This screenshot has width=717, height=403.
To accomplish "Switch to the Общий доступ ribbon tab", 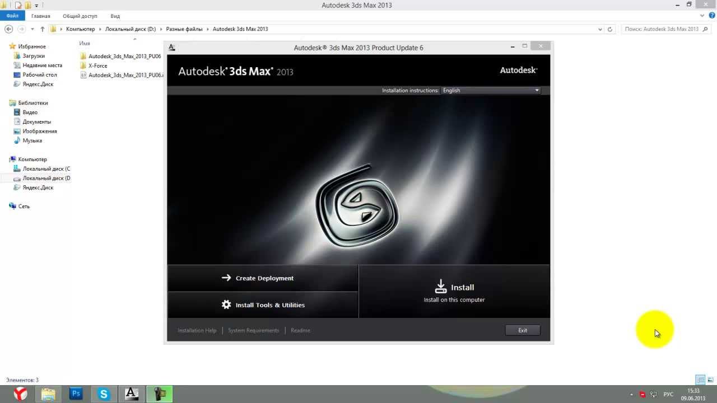I will (80, 16).
